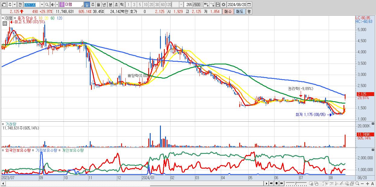This screenshot has height=187, width=376.
Task: Choose the 10 interval button
Action: click(146, 5)
